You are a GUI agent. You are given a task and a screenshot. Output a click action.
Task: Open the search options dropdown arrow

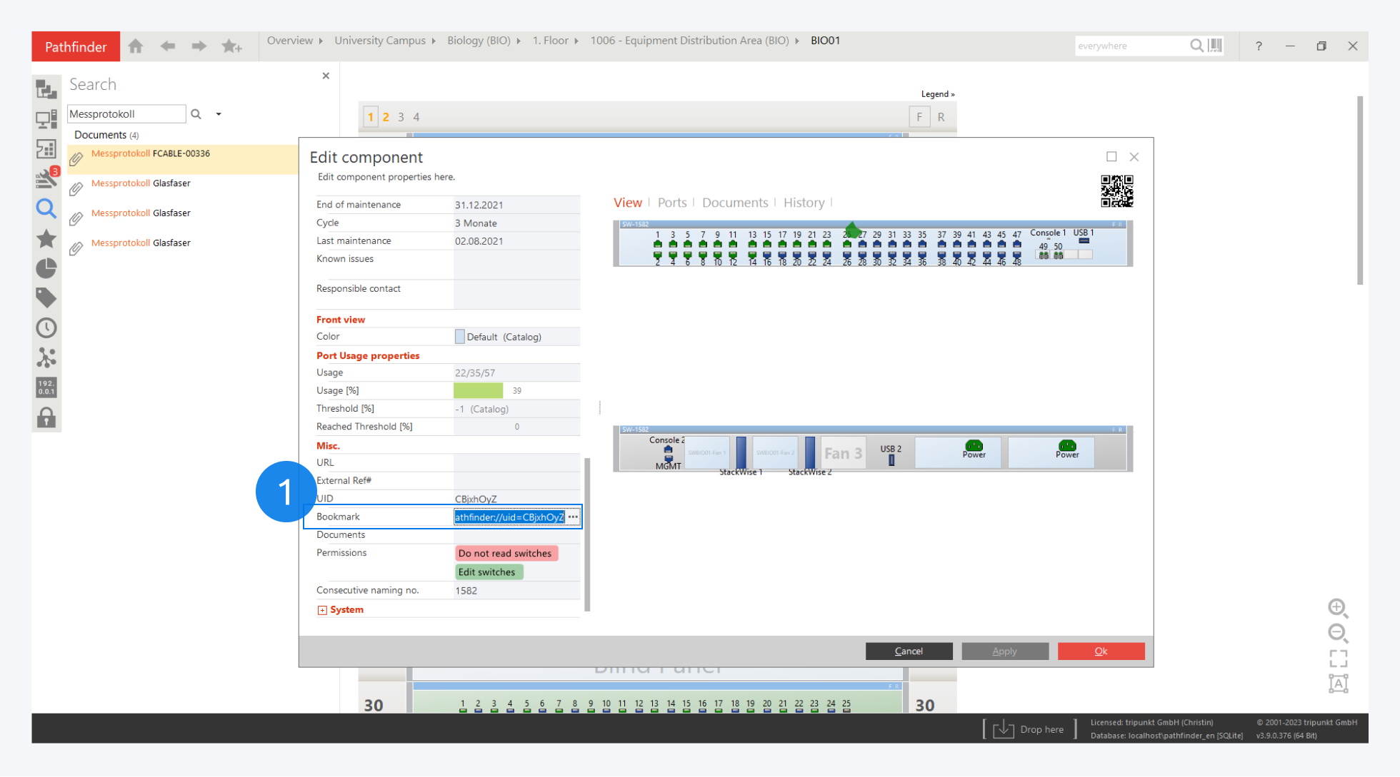219,114
